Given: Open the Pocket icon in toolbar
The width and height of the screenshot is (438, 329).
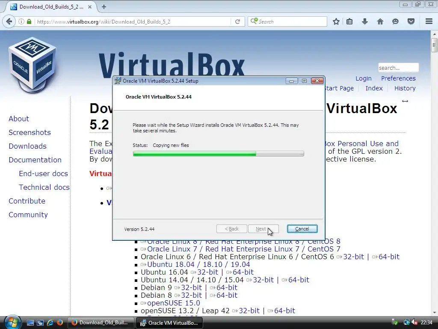Looking at the screenshot, I should tap(411, 21).
